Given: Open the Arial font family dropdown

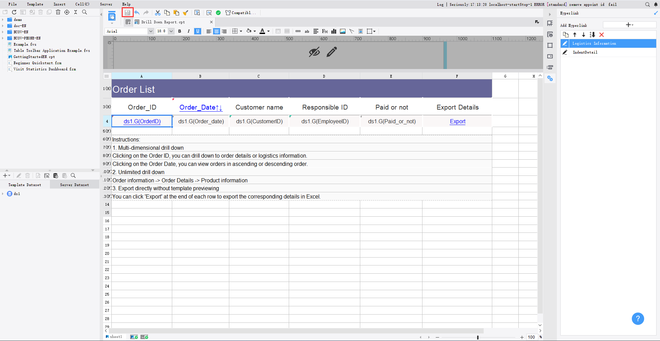Looking at the screenshot, I should (x=151, y=31).
